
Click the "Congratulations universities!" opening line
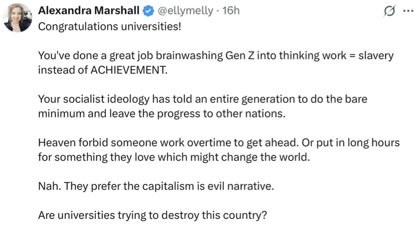coord(109,26)
